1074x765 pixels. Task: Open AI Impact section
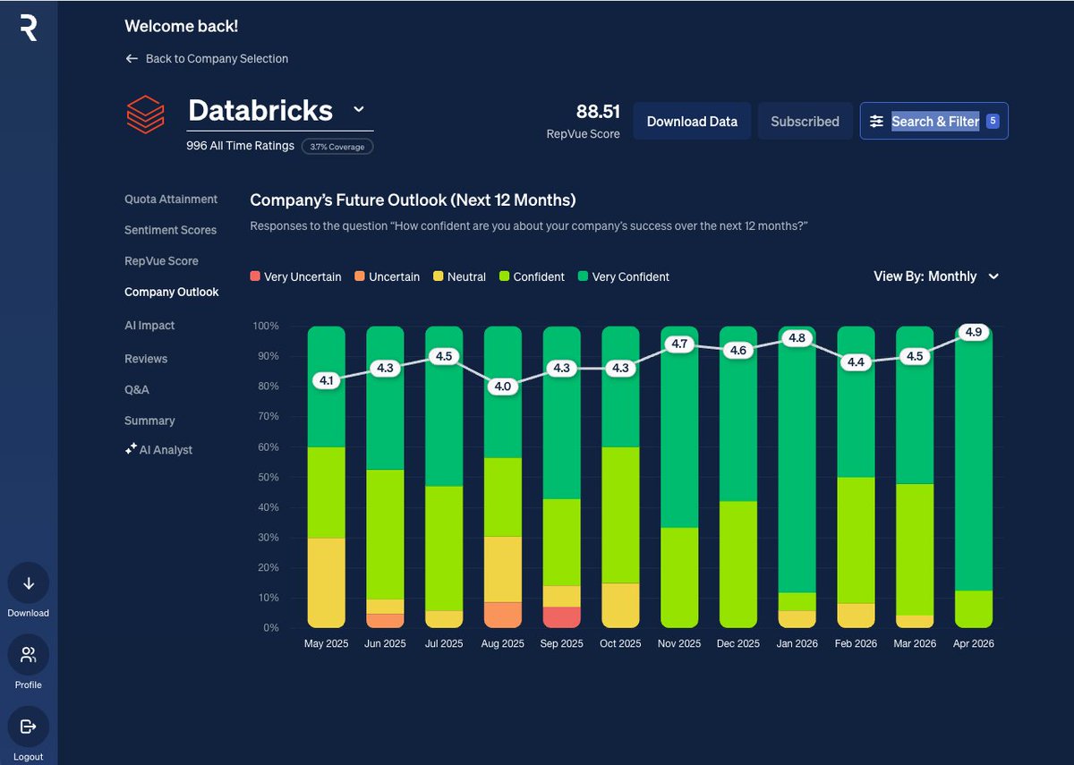click(x=149, y=326)
